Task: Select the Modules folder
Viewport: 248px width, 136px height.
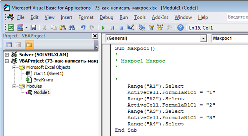Action: click(x=34, y=86)
